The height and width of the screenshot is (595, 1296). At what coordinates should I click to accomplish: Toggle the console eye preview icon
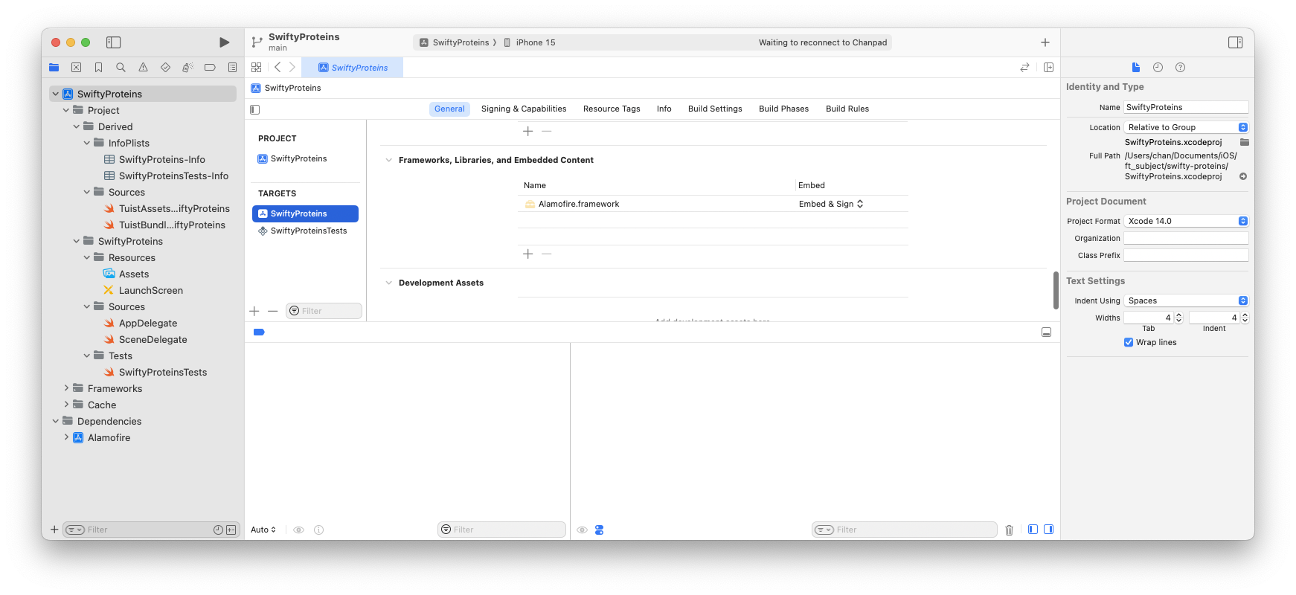tap(582, 530)
